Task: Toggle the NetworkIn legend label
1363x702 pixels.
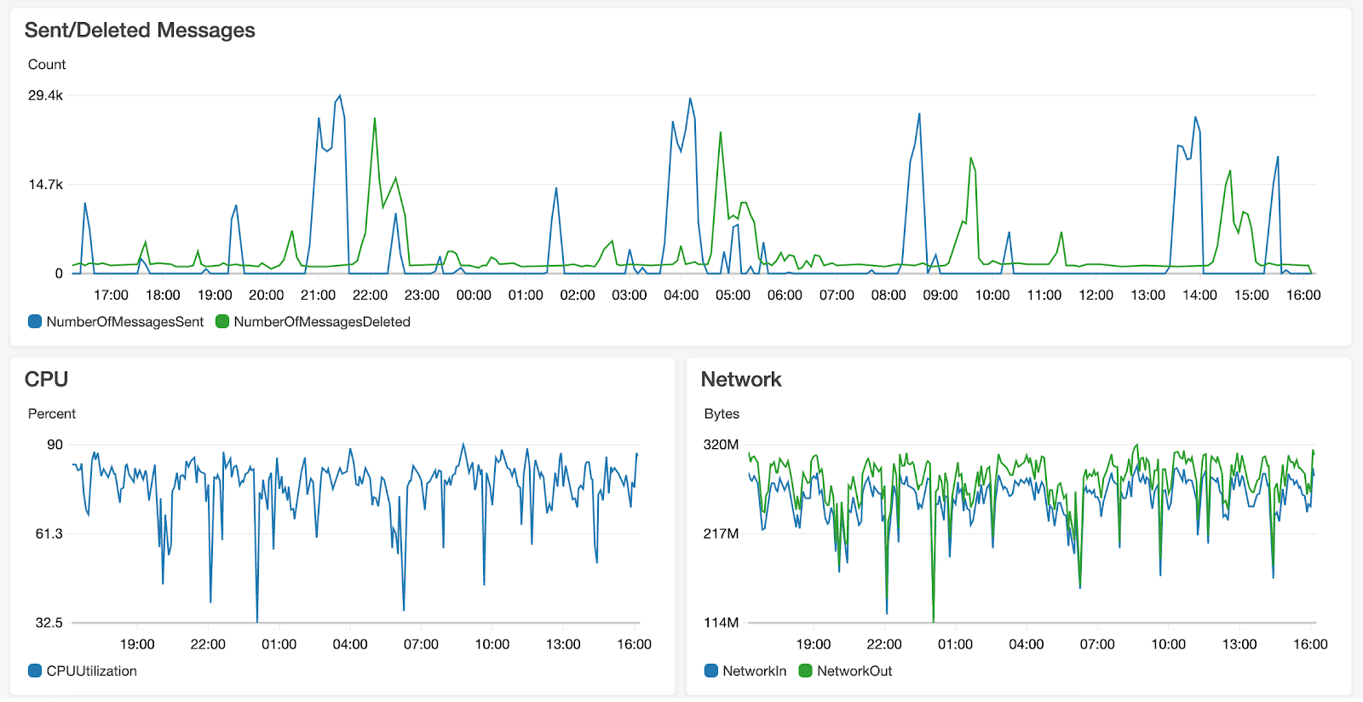Action: point(755,671)
